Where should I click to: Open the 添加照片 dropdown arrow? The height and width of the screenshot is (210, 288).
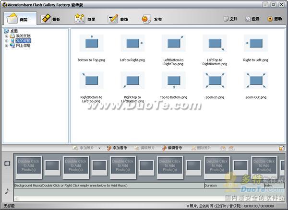coord(99,148)
